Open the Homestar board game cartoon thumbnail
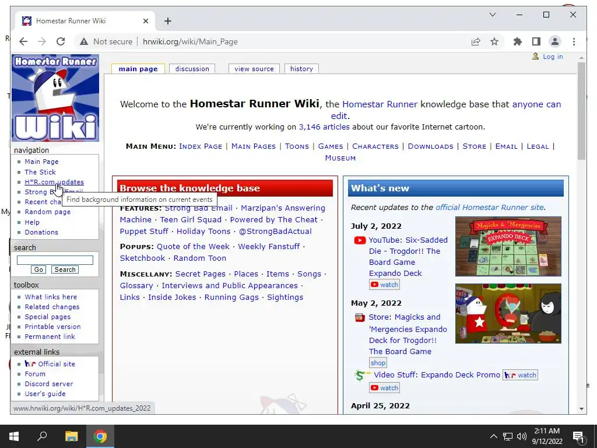 [x=508, y=313]
